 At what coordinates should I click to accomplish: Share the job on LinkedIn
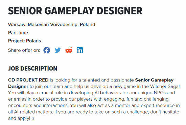[80, 50]
